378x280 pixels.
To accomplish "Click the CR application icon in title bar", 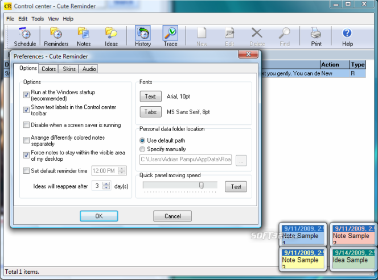I will pyautogui.click(x=8, y=6).
